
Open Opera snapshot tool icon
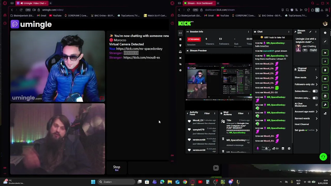coord(287,10)
